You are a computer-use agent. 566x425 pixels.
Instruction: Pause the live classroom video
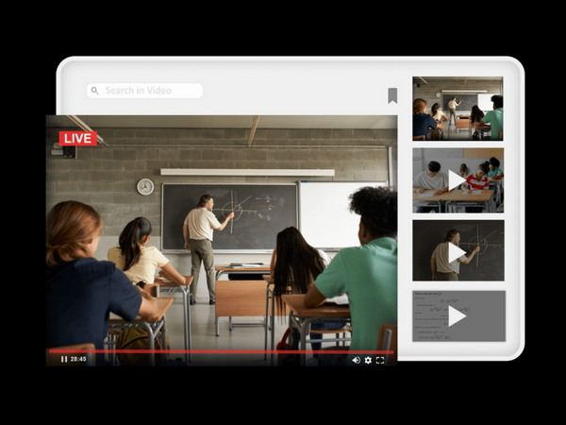point(63,360)
